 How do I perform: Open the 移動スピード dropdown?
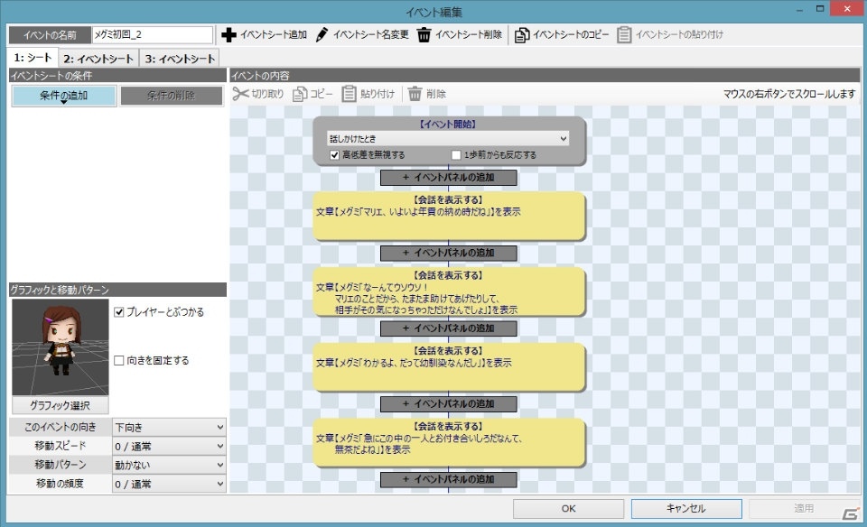[169, 446]
